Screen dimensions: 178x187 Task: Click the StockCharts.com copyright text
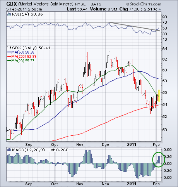[x=144, y=4]
